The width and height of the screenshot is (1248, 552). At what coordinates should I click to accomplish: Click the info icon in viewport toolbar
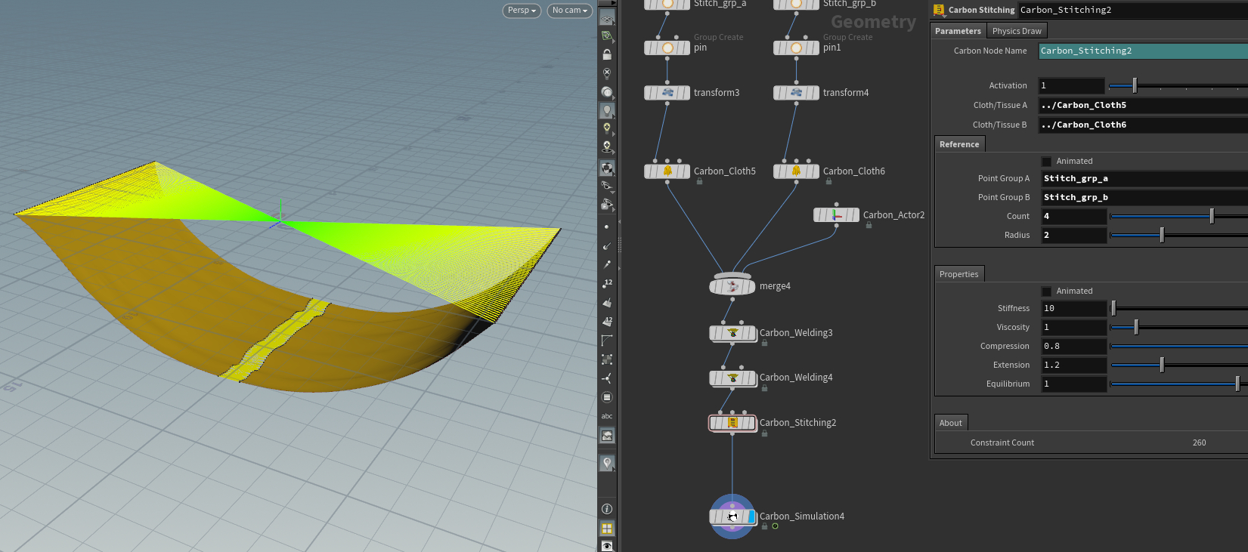click(607, 509)
